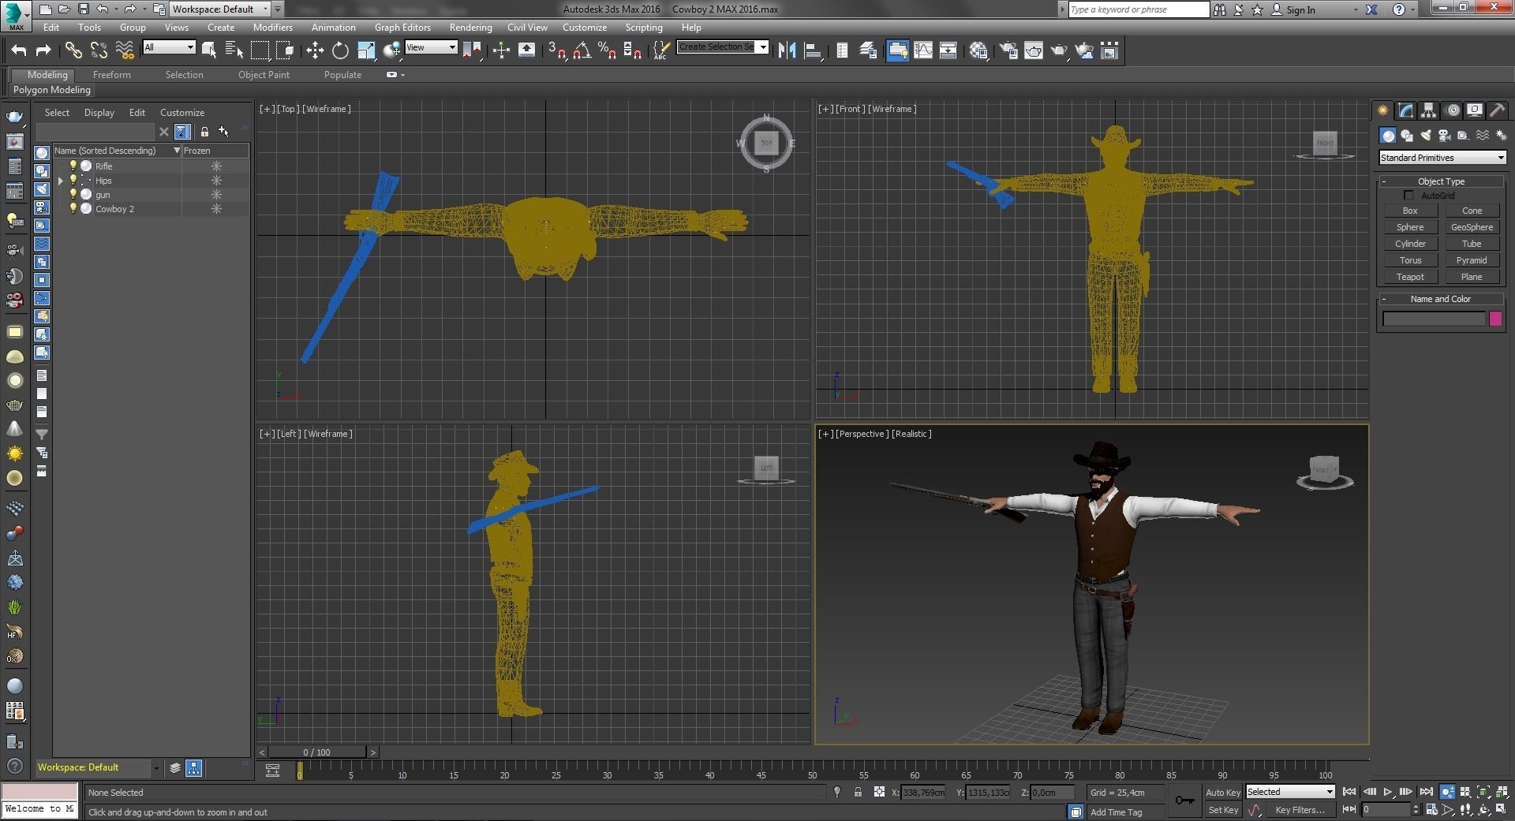
Task: Open Standard Primitives dropdown
Action: (x=1442, y=158)
